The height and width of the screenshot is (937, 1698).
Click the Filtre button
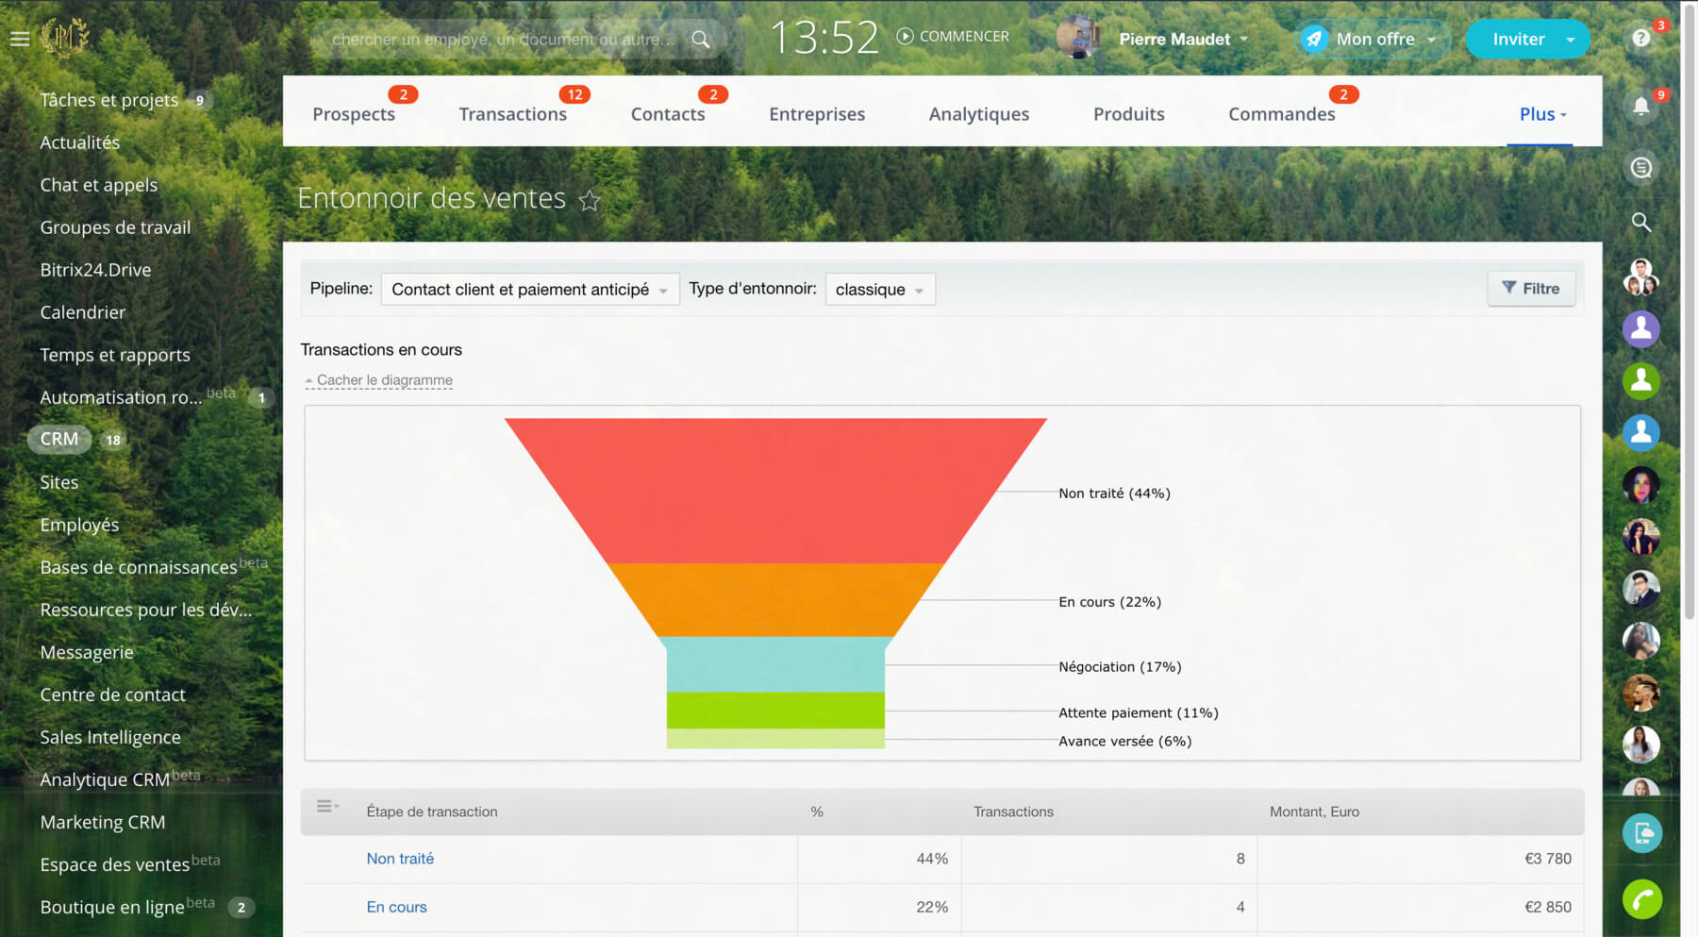coord(1530,289)
